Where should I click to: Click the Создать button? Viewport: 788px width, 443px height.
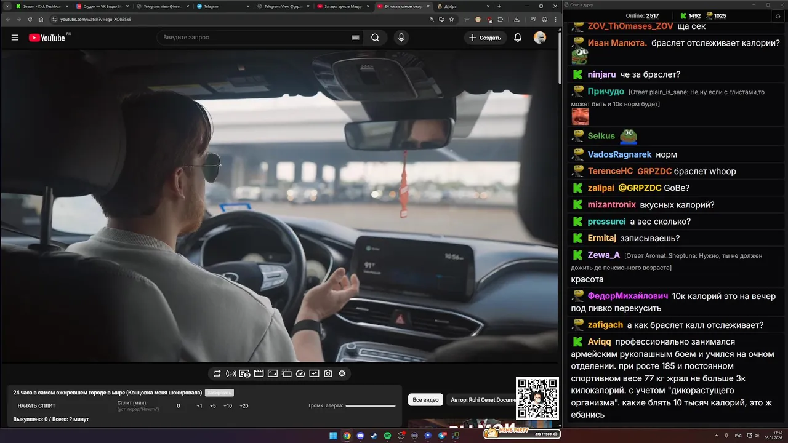coord(485,38)
